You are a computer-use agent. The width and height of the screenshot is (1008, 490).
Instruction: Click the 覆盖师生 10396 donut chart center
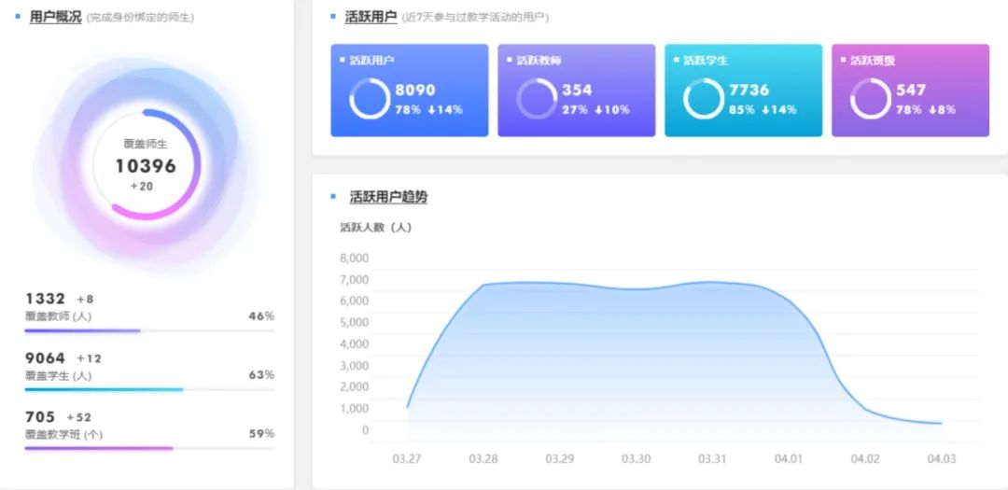[x=146, y=165]
